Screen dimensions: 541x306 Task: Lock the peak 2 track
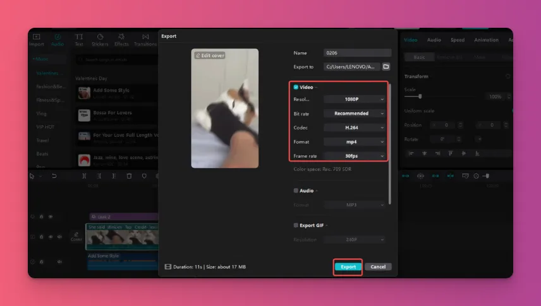pos(42,217)
